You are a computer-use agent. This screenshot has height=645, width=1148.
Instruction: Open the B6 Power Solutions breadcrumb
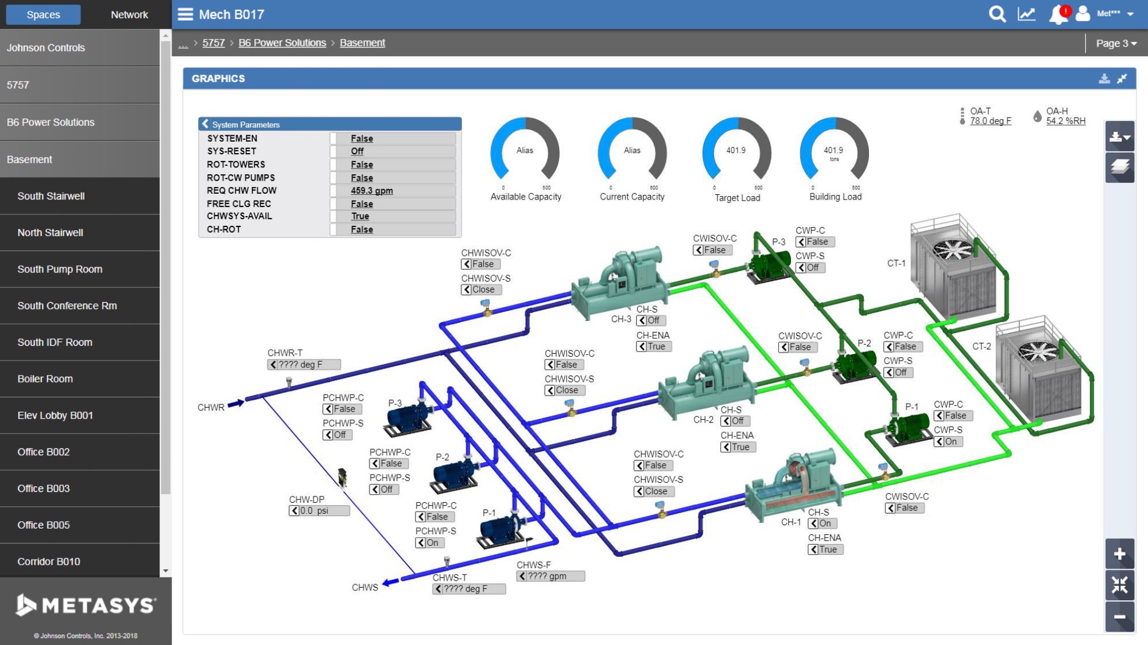[282, 43]
